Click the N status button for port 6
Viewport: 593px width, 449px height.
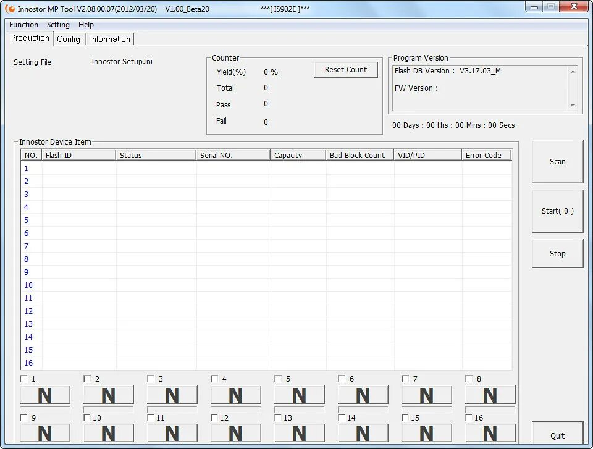click(x=363, y=395)
